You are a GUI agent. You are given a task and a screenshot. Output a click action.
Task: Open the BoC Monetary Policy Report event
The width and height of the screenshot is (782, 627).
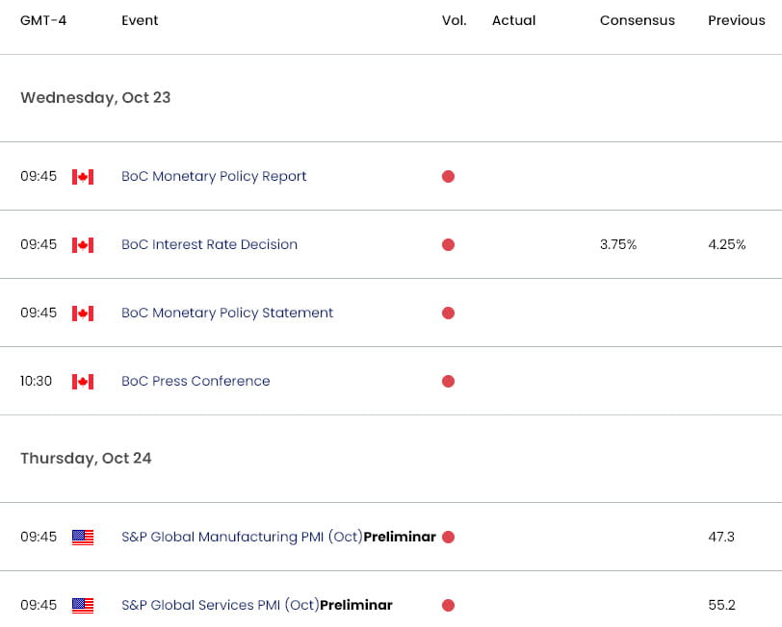[x=214, y=176]
